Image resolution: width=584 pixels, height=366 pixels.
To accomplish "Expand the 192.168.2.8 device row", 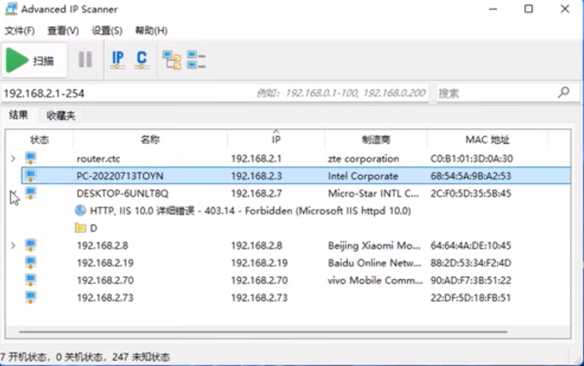I will 13,245.
